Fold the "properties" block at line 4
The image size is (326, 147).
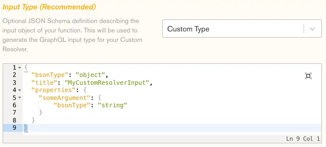20,90
